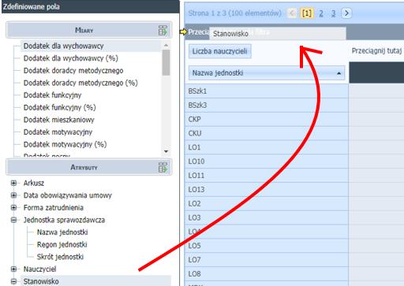Collapse Jednostka sprawozdawcza node
The height and width of the screenshot is (286, 404).
click(x=13, y=220)
